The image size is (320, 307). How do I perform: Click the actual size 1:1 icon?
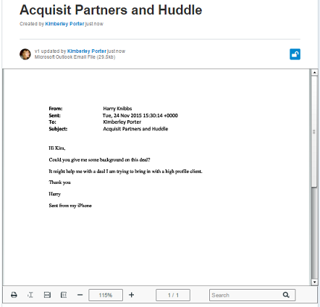64,295
